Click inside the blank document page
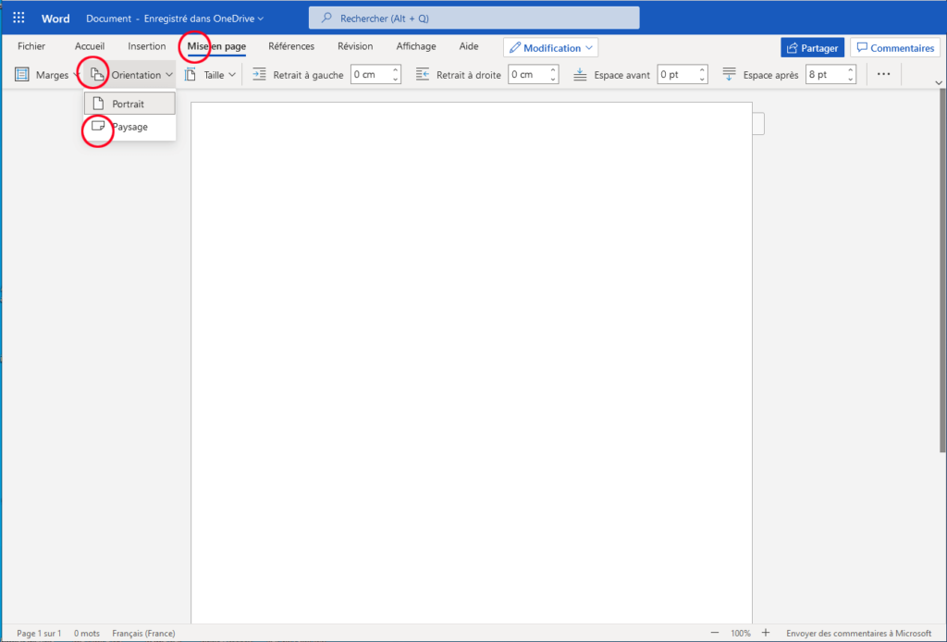Screen dimensions: 947x642 (472, 363)
